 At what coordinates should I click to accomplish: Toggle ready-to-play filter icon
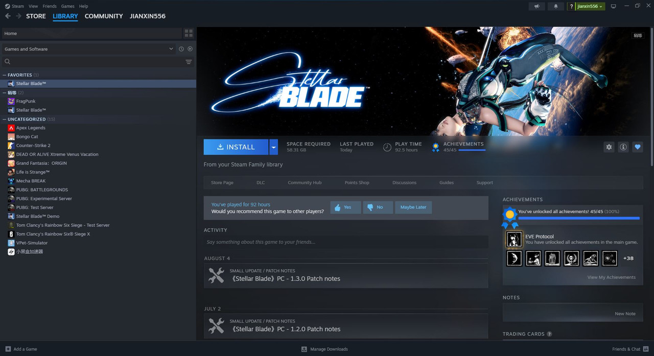click(190, 49)
